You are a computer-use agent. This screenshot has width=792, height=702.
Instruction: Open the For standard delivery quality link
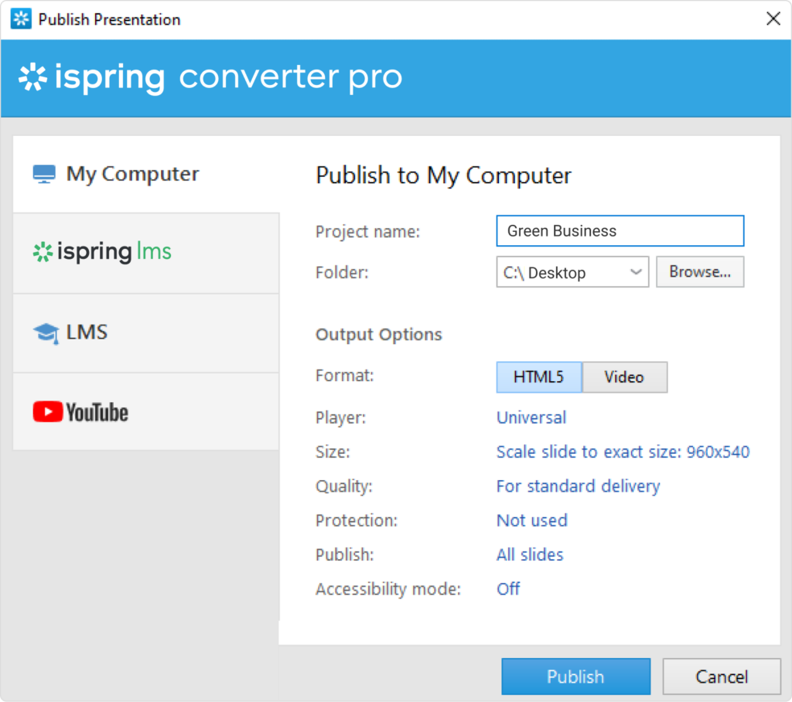click(x=579, y=486)
